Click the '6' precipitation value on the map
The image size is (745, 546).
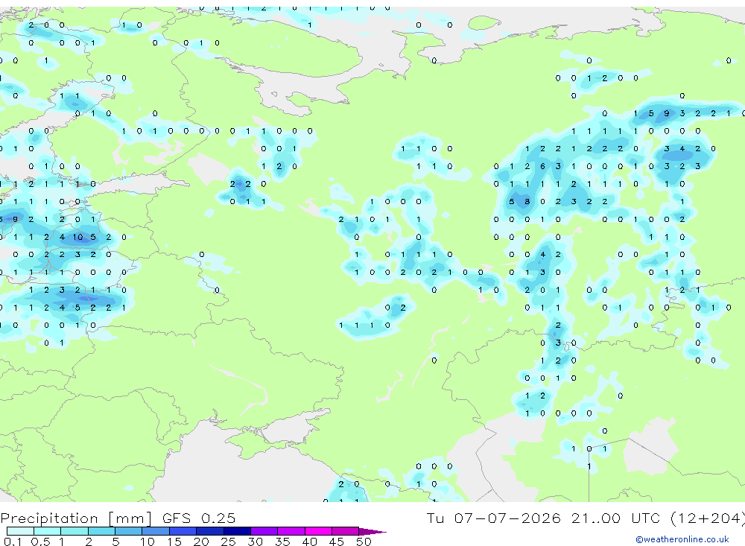tap(542, 166)
